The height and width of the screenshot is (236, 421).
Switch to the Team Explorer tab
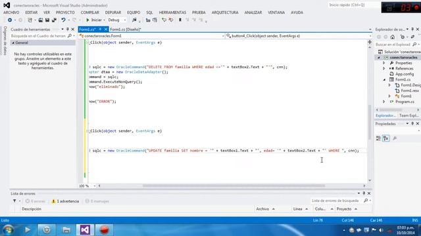click(x=409, y=115)
